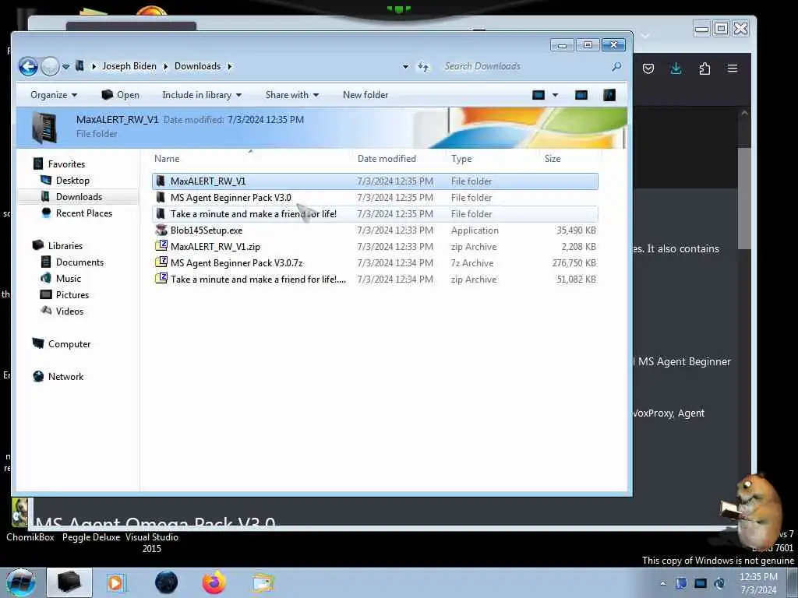798x598 pixels.
Task: Open Videos library
Action: (x=69, y=311)
